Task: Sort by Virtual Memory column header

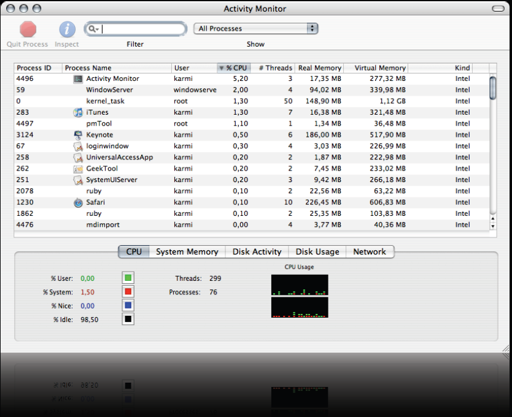Action: tap(376, 68)
